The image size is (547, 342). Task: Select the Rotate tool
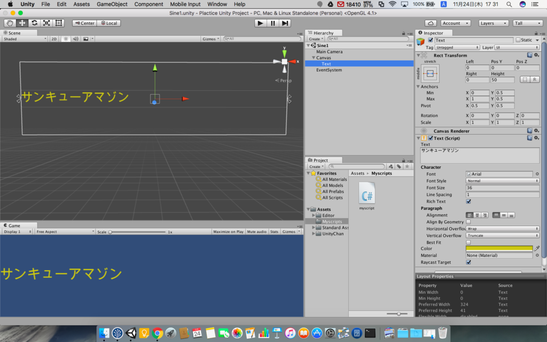pyautogui.click(x=34, y=23)
